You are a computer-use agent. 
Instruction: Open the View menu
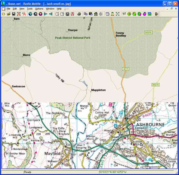tap(22, 9)
